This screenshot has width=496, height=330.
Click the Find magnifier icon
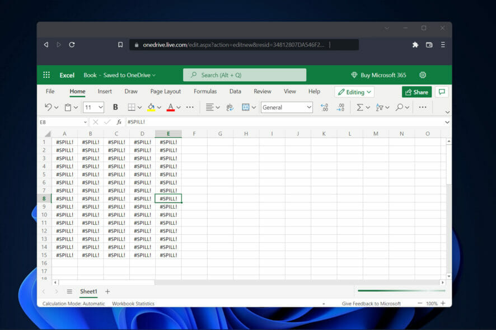[x=399, y=107]
